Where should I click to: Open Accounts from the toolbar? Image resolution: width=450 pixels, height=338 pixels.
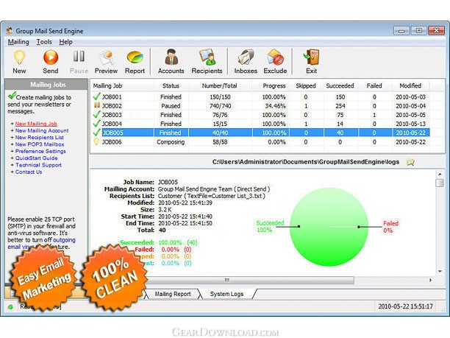(x=171, y=57)
